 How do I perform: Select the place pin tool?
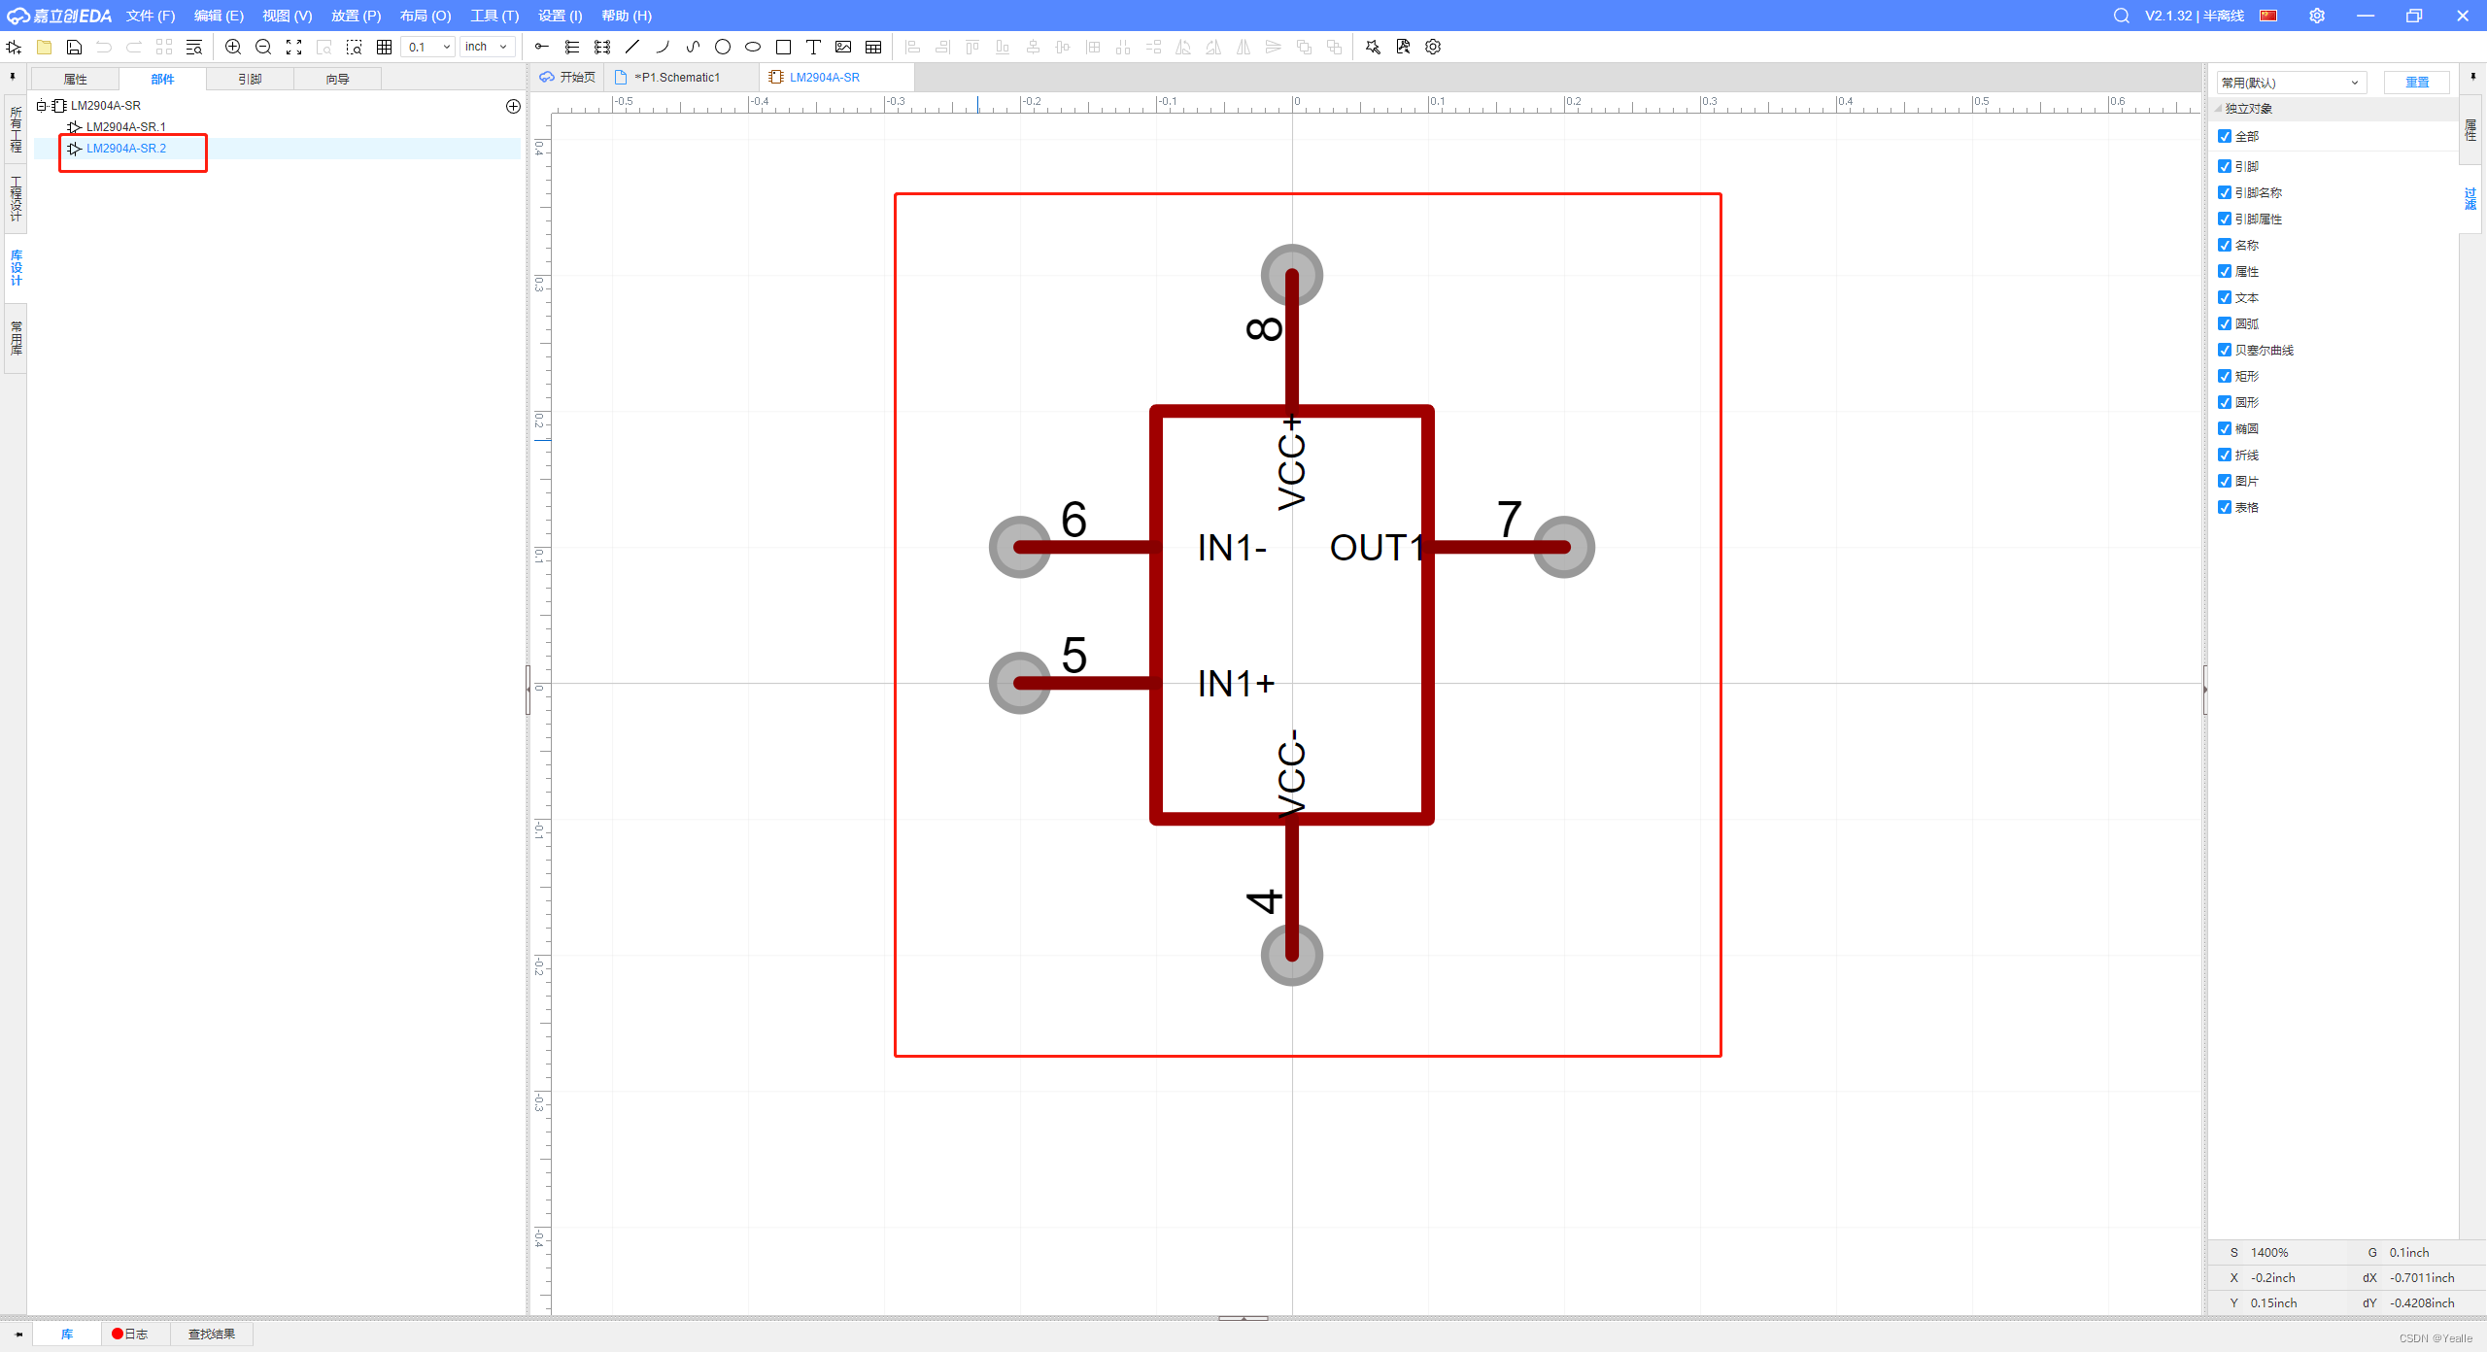(x=542, y=47)
